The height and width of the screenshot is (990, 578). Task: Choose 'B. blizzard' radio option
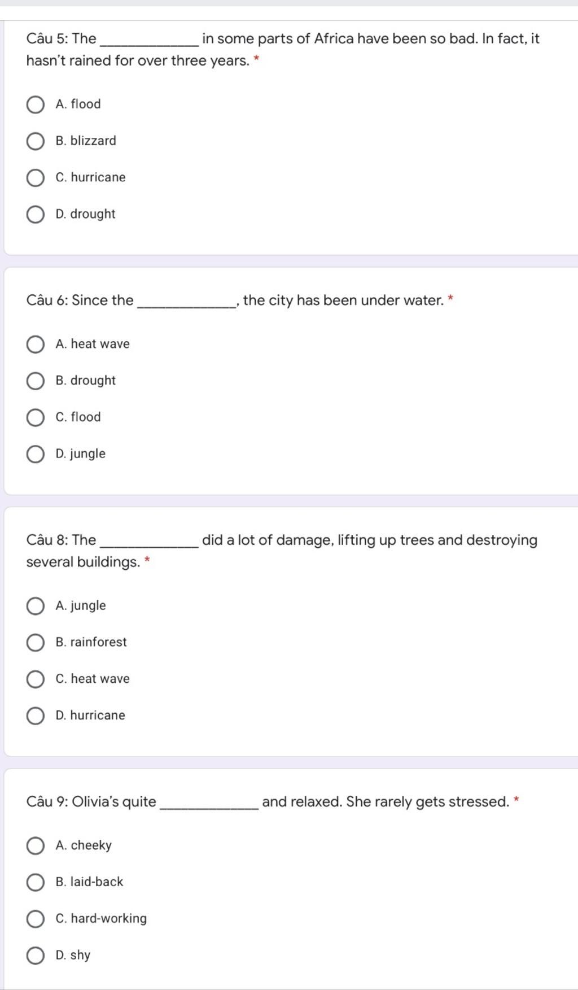pos(36,141)
